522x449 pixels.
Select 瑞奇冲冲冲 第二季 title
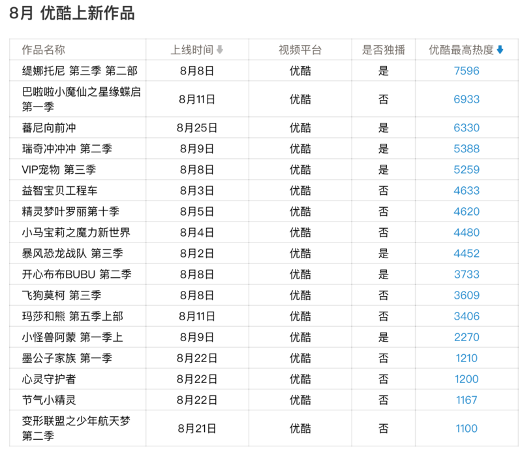tap(67, 148)
